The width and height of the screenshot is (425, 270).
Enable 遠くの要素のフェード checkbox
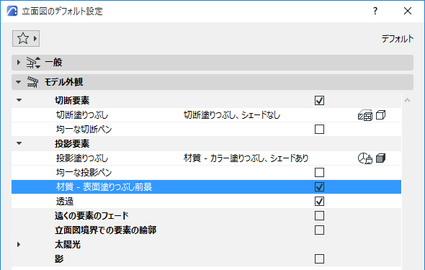point(319,216)
